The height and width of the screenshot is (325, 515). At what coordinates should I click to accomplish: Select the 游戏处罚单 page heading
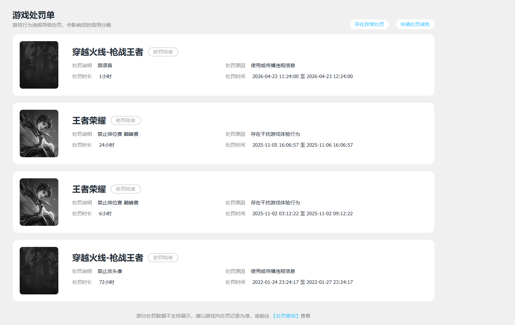click(x=34, y=15)
